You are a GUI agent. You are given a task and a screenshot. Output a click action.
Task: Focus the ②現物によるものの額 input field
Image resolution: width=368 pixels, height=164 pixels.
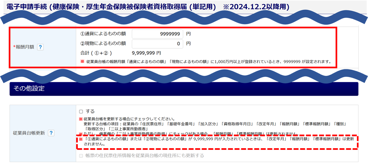[157, 44]
